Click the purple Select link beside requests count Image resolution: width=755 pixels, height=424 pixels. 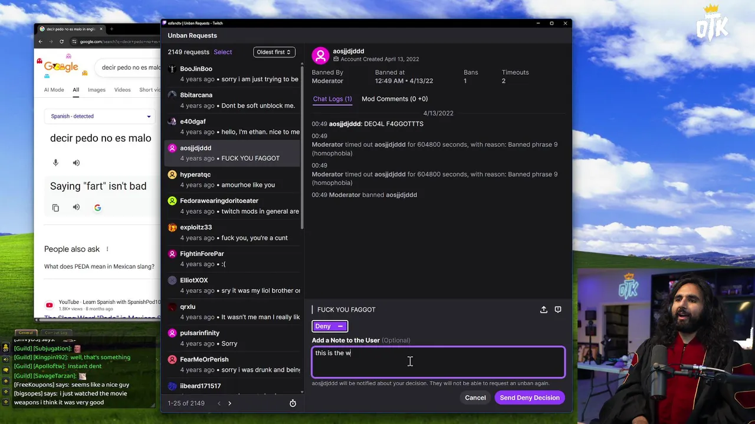tap(223, 52)
